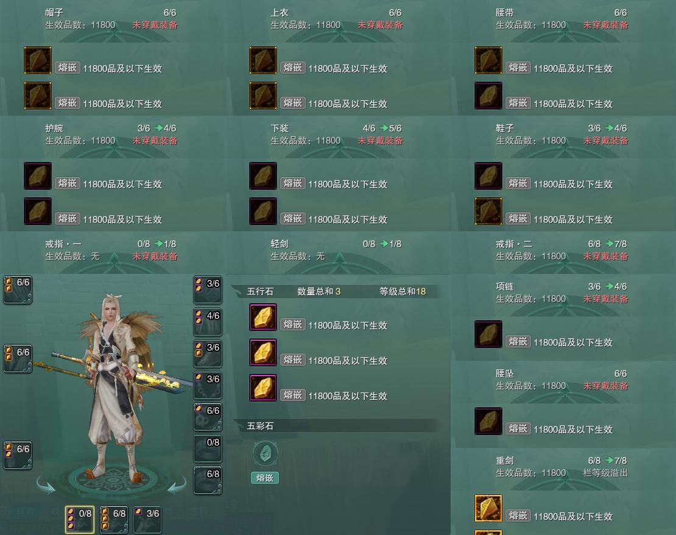Open the 五彩石 section header
Screen dimensions: 676x535
(x=336, y=426)
